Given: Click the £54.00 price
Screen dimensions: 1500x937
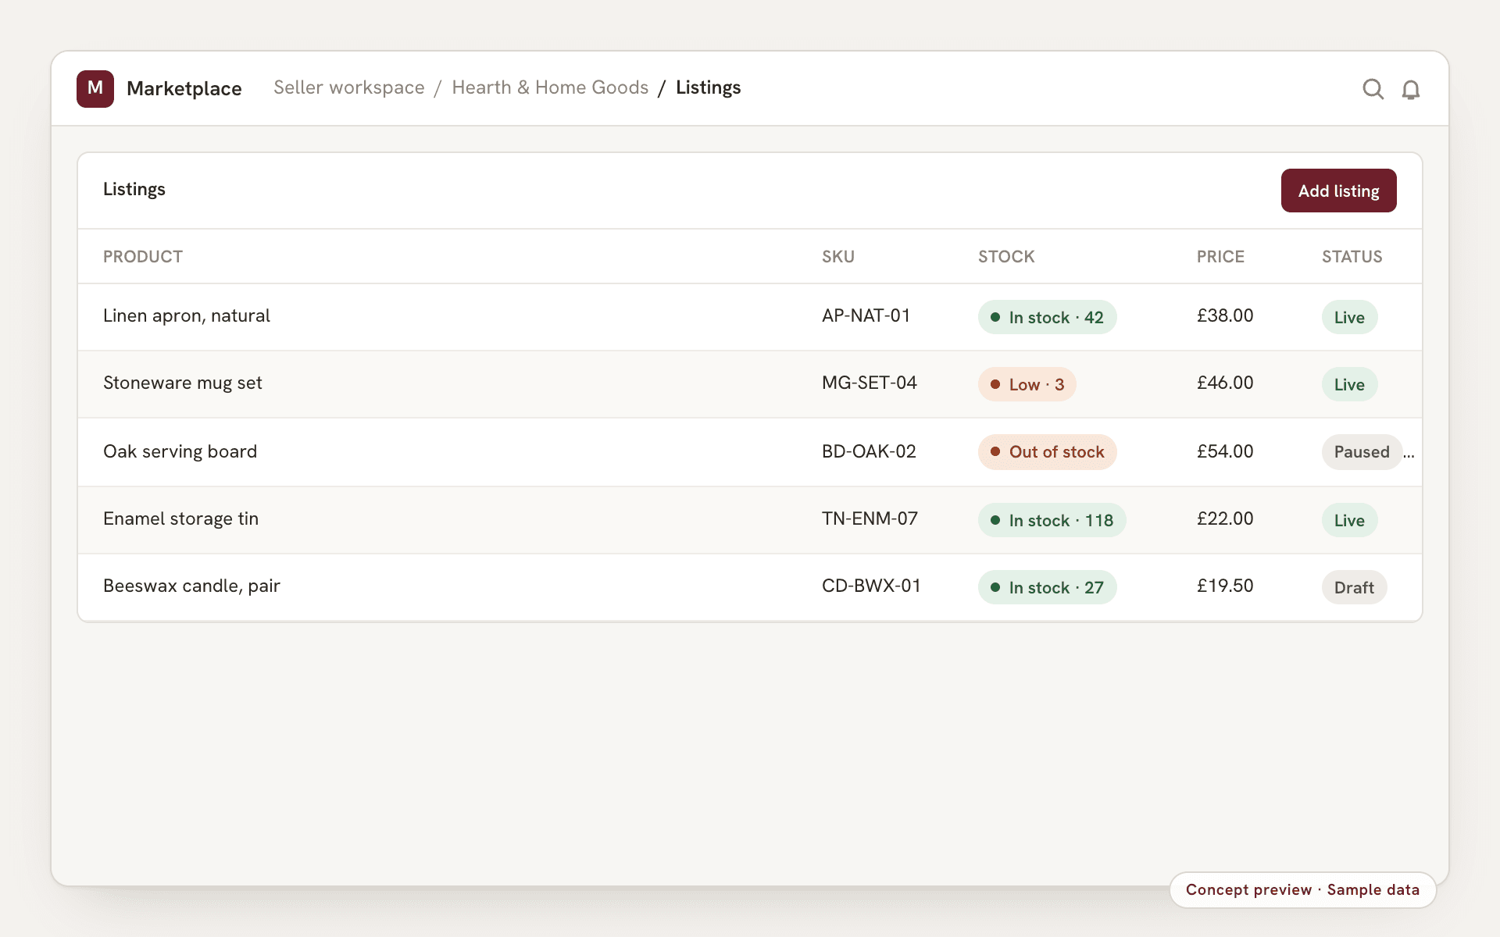Looking at the screenshot, I should [1225, 451].
